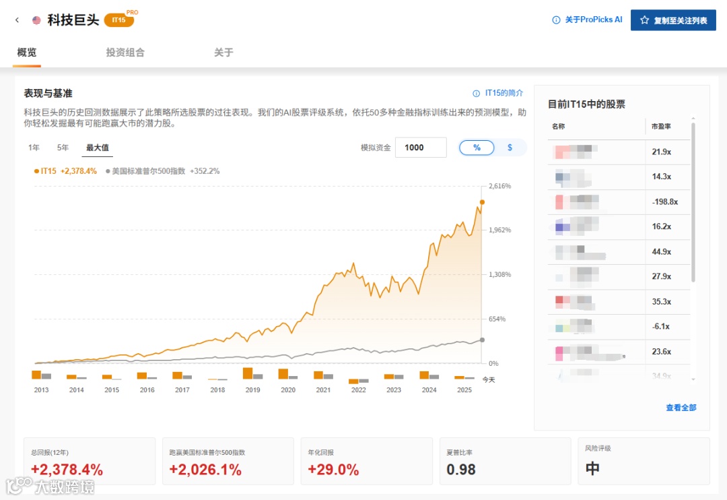Toggle chart display to dollar ($)
Screen dimensions: 727x500
pyautogui.click(x=510, y=148)
